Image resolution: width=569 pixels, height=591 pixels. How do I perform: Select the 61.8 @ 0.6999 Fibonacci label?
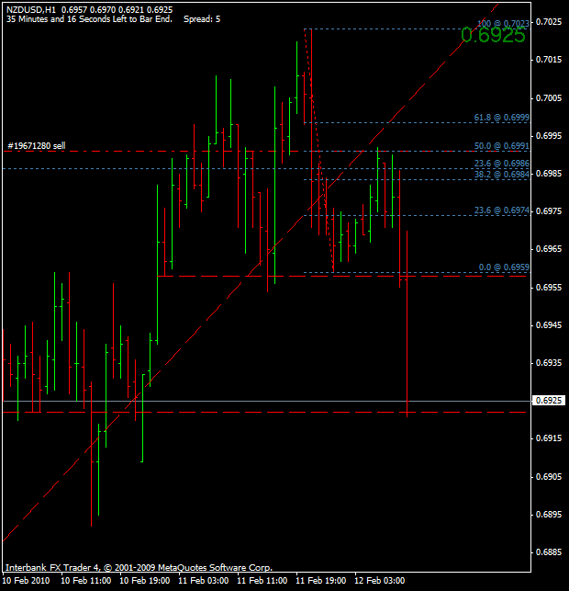click(x=502, y=118)
